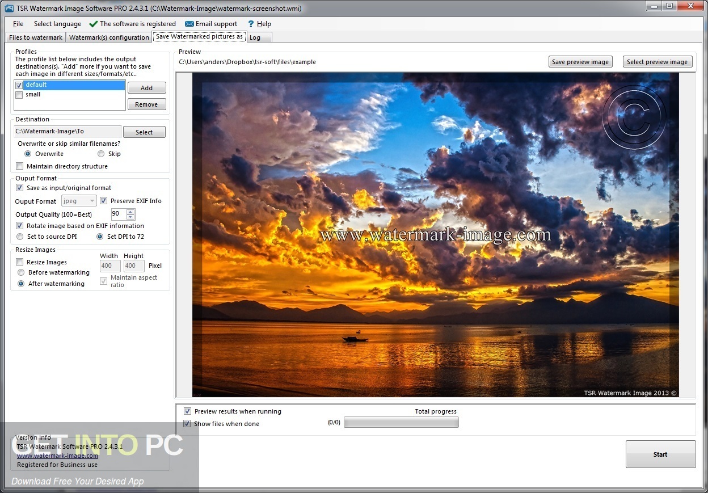Toggle Save as input/original format

(x=20, y=188)
